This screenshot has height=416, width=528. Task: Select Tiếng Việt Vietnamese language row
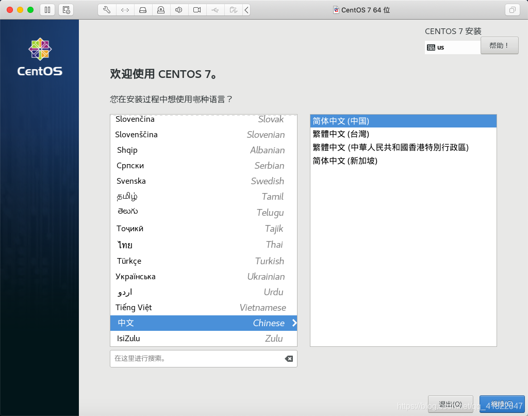point(203,308)
